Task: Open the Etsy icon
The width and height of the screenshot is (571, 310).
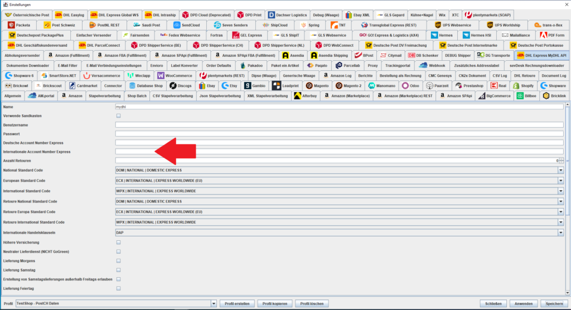Action: pos(225,86)
